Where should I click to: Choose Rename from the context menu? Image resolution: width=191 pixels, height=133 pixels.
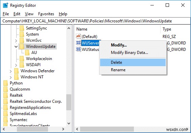coord(133,70)
